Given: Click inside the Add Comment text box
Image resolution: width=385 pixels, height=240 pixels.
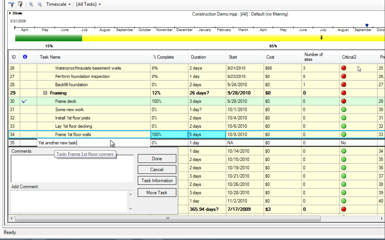Looking at the screenshot, I should [x=70, y=201].
